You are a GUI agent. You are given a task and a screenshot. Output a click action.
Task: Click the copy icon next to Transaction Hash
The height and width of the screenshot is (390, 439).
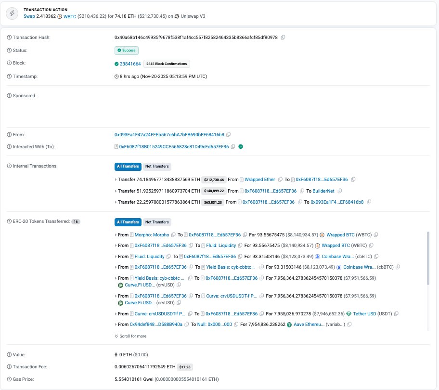283,37
